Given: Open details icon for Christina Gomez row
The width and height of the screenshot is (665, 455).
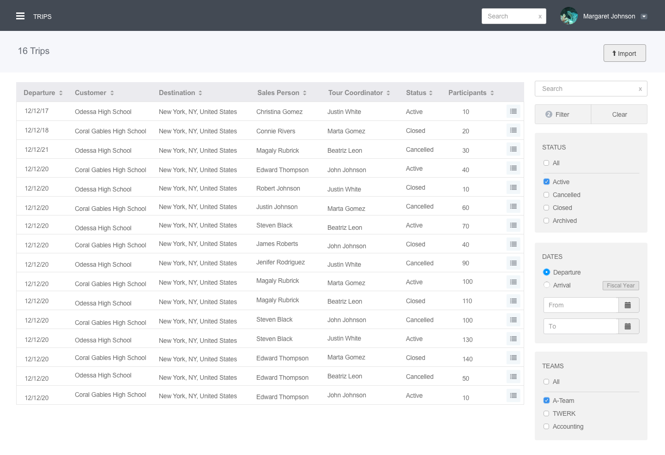Looking at the screenshot, I should point(513,111).
